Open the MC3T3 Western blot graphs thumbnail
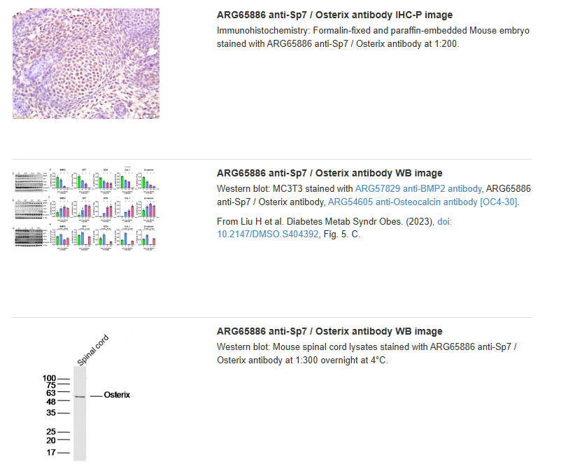Viewport: 561px width, 469px height. 85,209
